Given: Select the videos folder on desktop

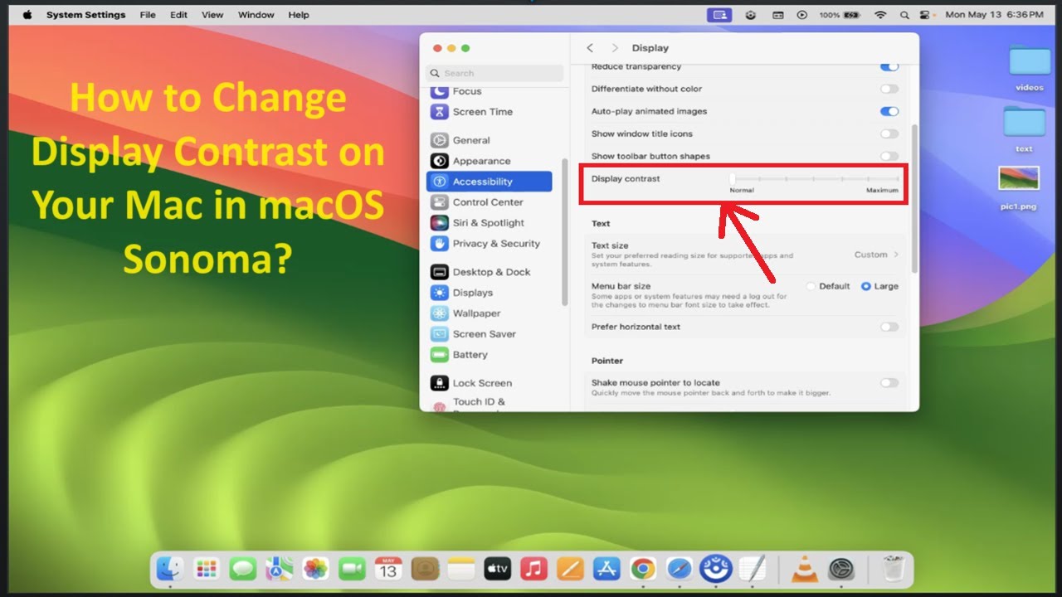Looking at the screenshot, I should pos(1030,68).
